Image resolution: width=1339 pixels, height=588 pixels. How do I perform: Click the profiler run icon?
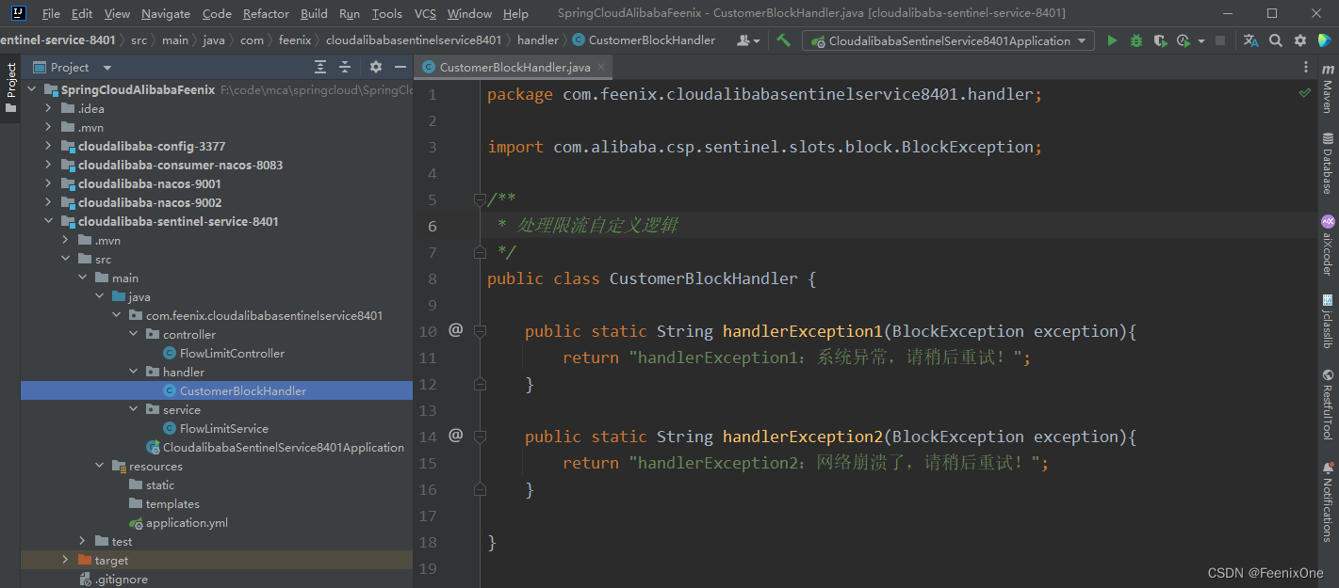pos(1184,40)
